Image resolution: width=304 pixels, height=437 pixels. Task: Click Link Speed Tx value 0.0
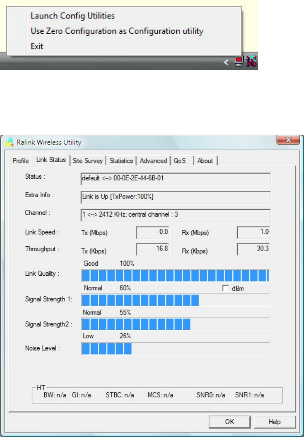click(153, 233)
